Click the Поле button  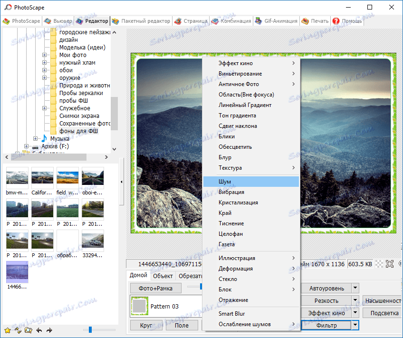pos(182,326)
